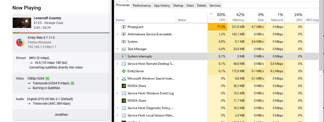Viewport: 324px width, 122px height.
Task: Expand the Antimalware Service Executable group
Action: pyautogui.click(x=118, y=34)
